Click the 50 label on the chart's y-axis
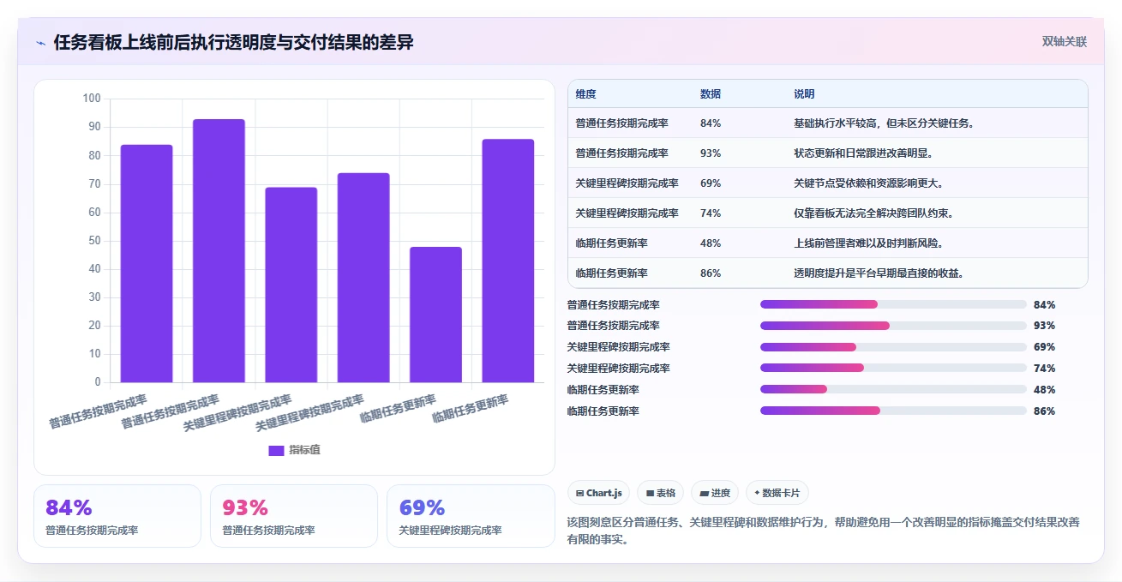The height and width of the screenshot is (582, 1122). [94, 241]
